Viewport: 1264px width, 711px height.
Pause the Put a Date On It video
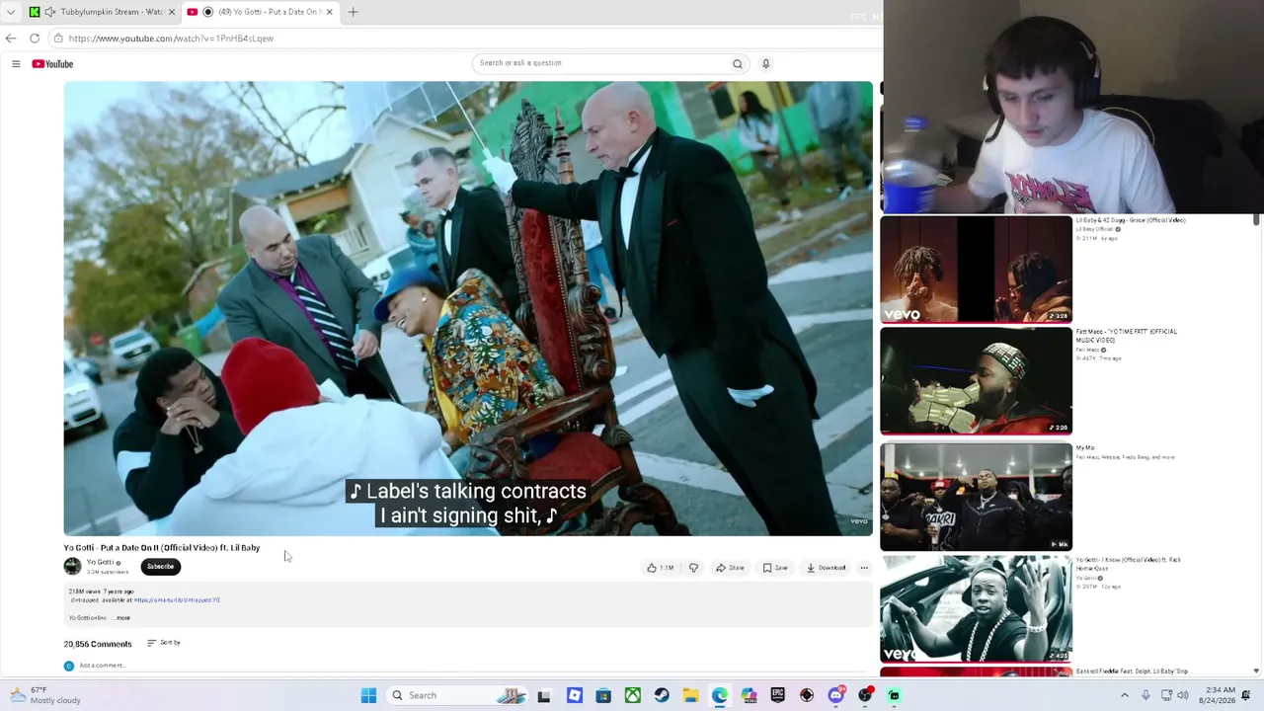click(x=468, y=308)
